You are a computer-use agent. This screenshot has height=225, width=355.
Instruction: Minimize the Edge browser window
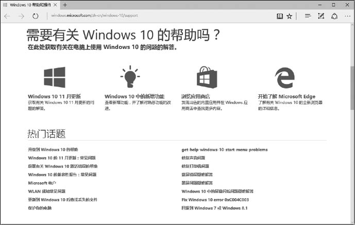point(320,5)
